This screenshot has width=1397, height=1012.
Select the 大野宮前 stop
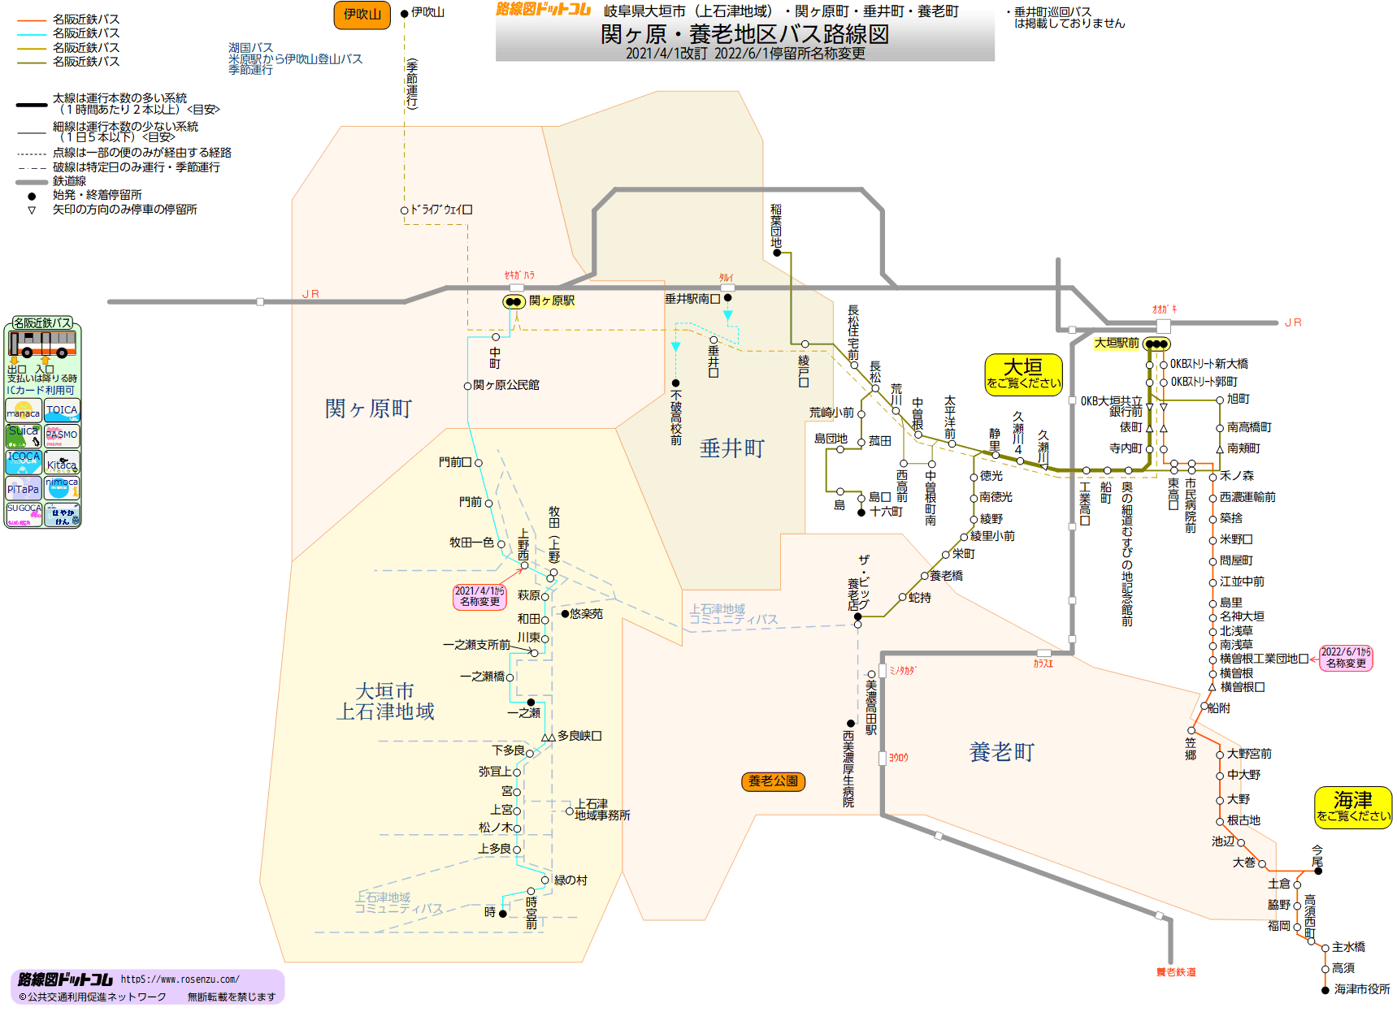(x=1220, y=755)
